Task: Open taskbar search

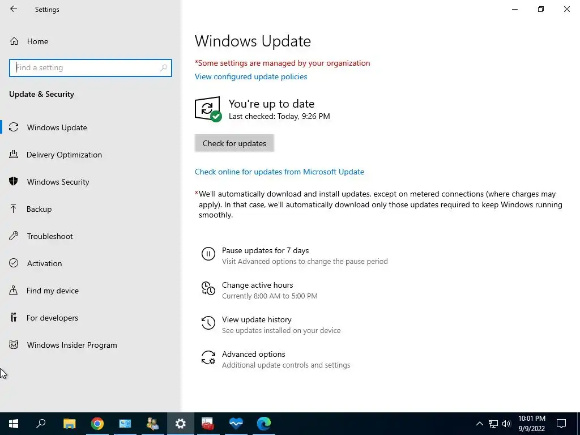Action: tap(41, 424)
